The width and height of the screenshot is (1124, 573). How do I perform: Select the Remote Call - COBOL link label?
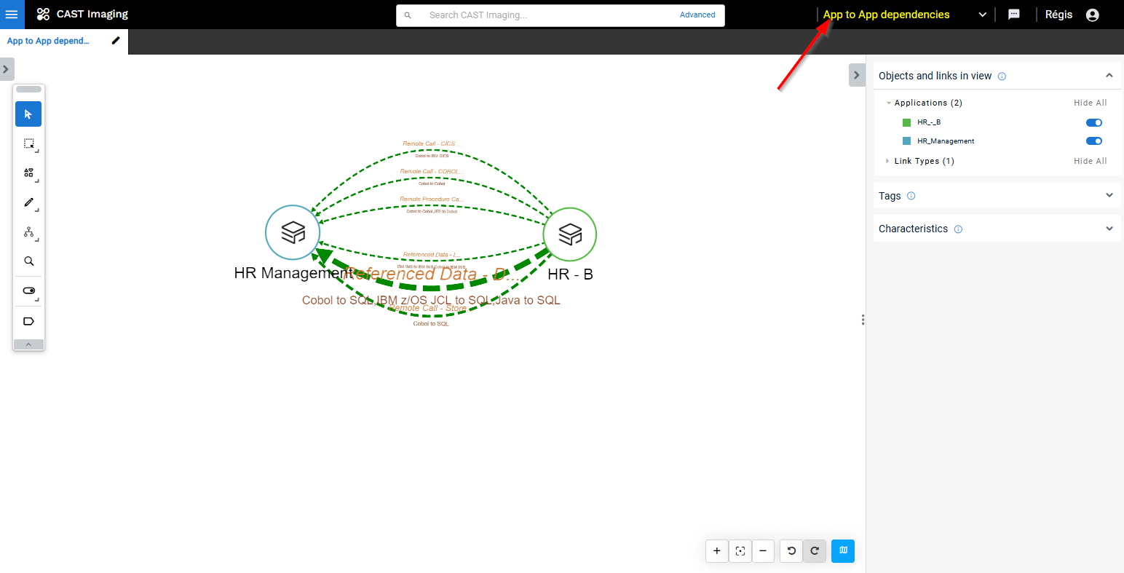[x=430, y=171]
